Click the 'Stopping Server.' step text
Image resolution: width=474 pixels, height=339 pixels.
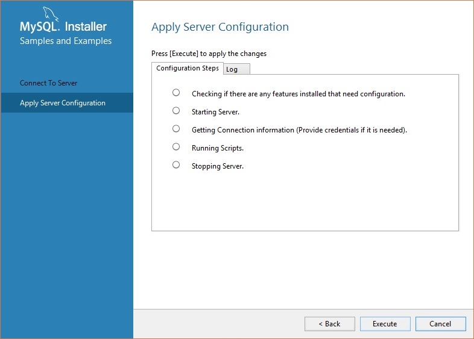tap(218, 166)
